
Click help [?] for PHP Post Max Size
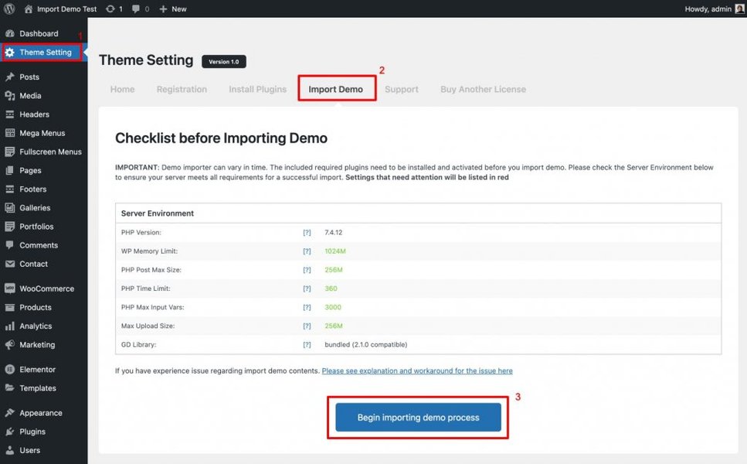[307, 270]
